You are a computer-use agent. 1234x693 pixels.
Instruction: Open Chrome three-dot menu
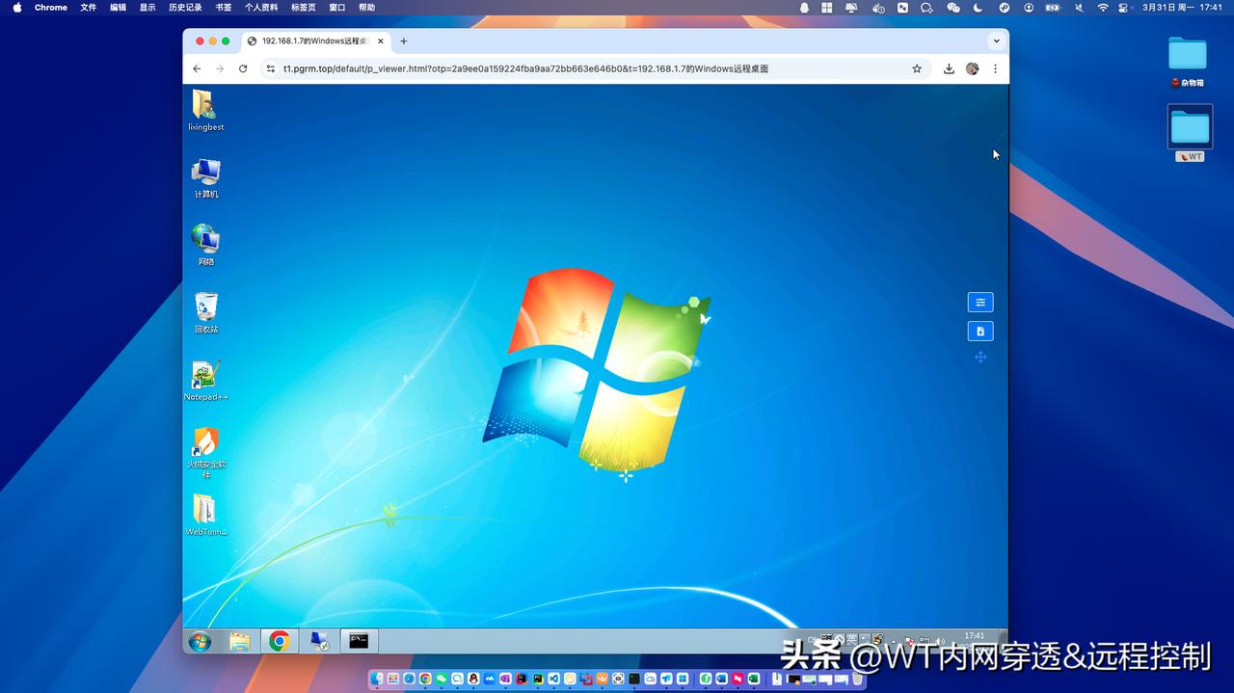[x=996, y=68]
